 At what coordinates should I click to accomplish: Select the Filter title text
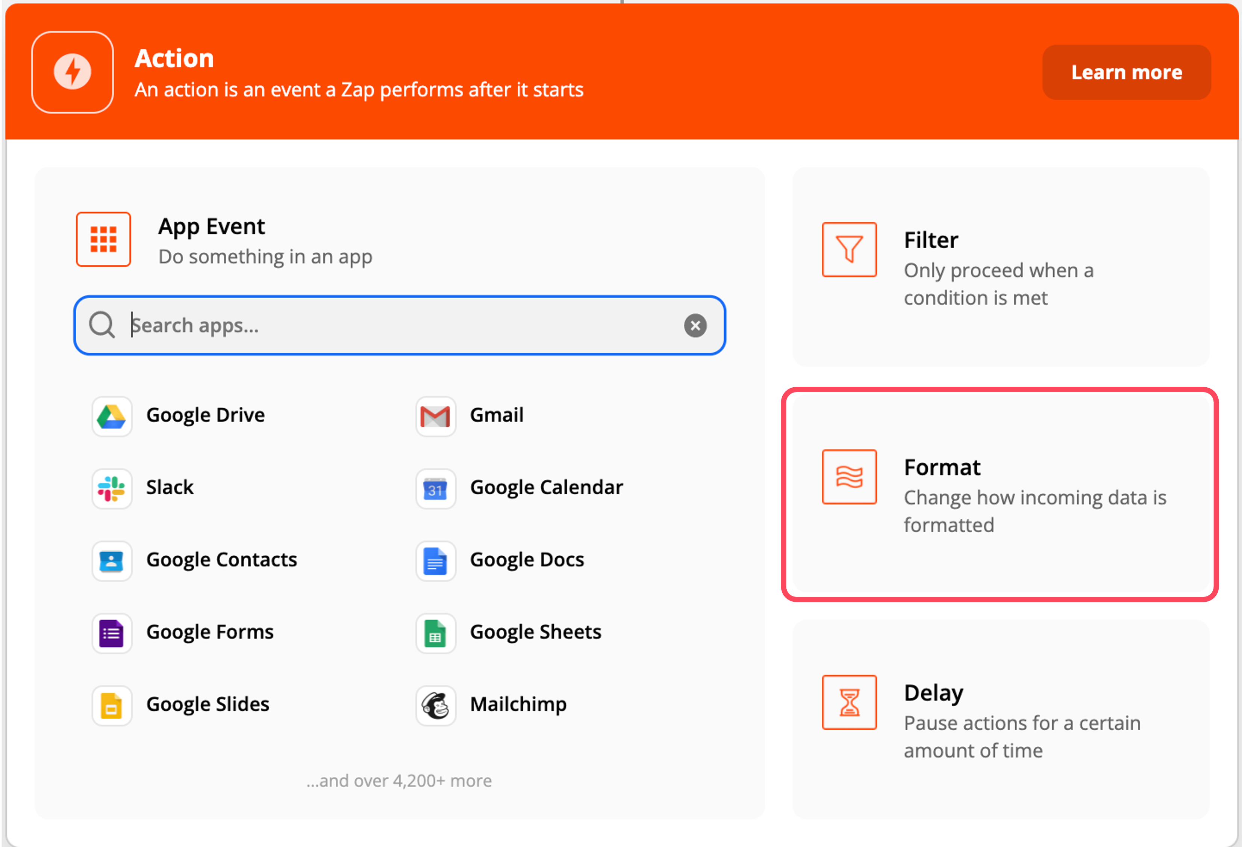[931, 240]
